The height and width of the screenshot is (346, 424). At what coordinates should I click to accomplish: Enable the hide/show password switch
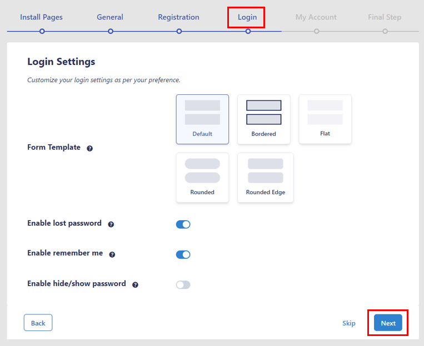[x=183, y=285]
